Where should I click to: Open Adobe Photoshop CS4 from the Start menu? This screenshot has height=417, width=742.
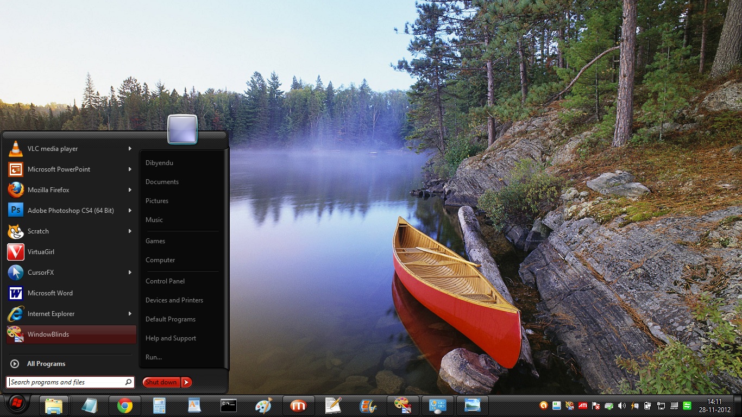click(x=71, y=210)
